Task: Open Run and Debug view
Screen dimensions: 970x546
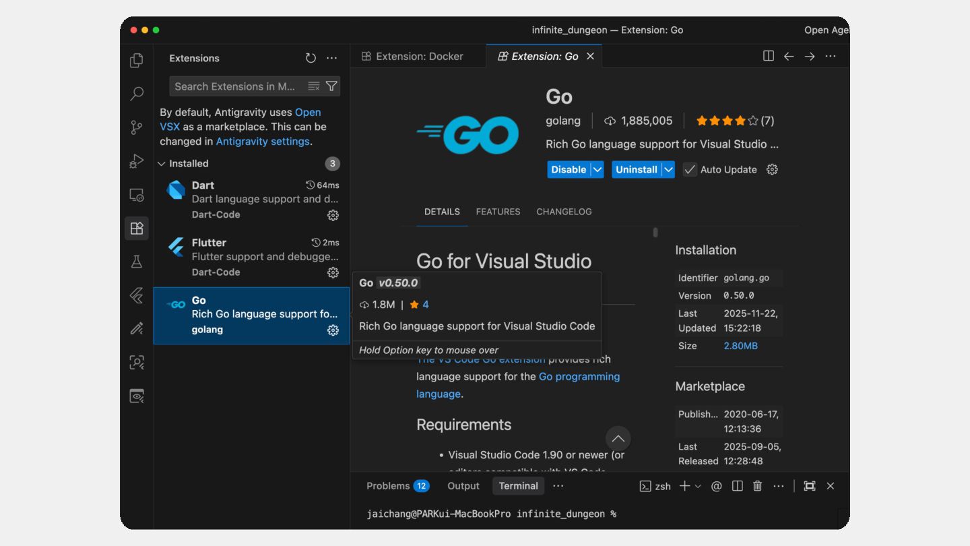Action: pyautogui.click(x=137, y=161)
